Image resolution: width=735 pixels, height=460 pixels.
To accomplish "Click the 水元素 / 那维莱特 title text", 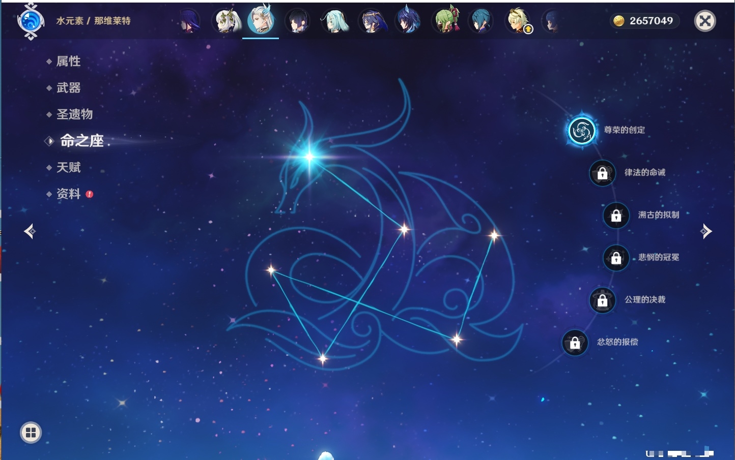I will [x=93, y=21].
